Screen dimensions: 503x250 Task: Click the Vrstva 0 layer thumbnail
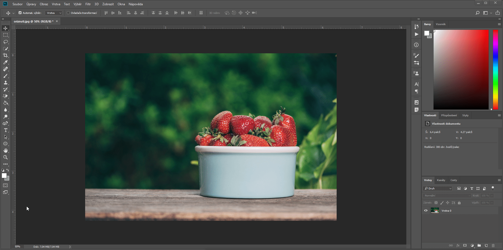(435, 211)
